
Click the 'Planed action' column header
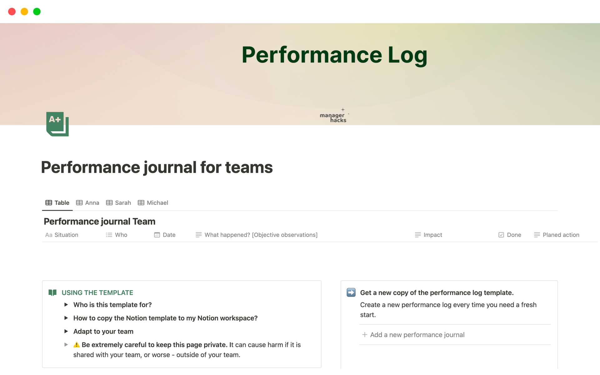(x=561, y=235)
